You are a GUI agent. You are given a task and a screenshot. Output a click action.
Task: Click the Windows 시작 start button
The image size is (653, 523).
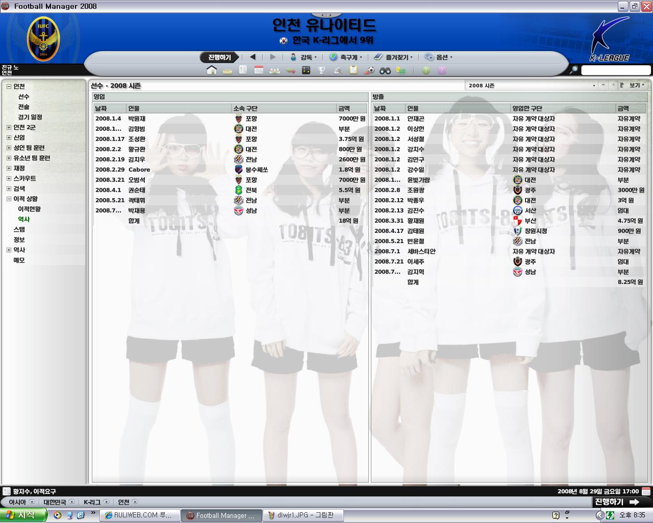click(x=23, y=515)
